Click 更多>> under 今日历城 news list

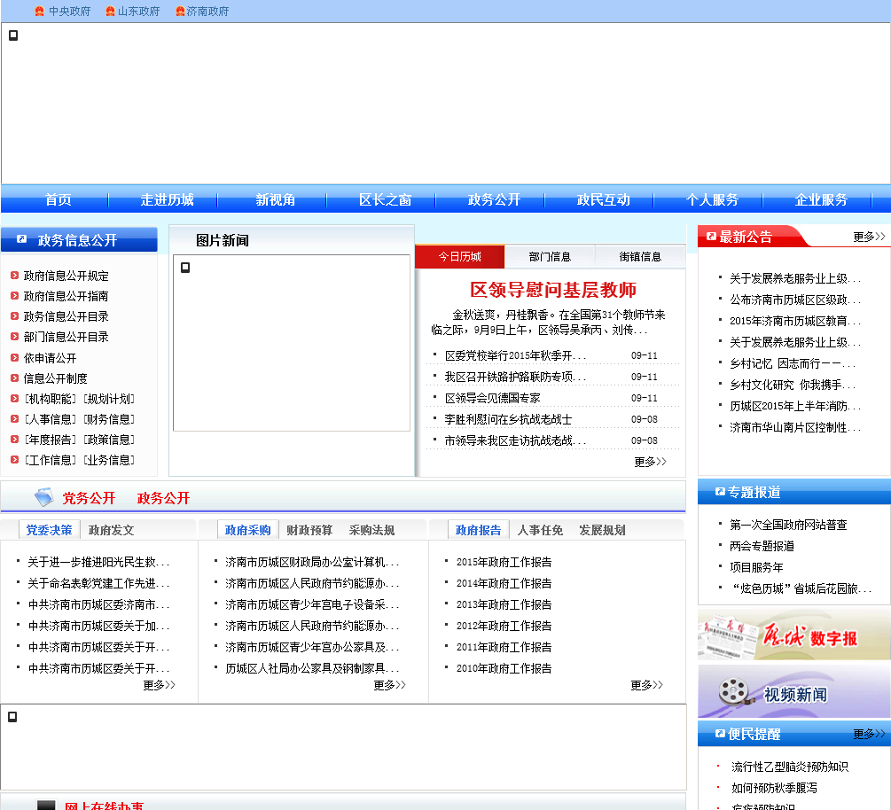(x=650, y=461)
